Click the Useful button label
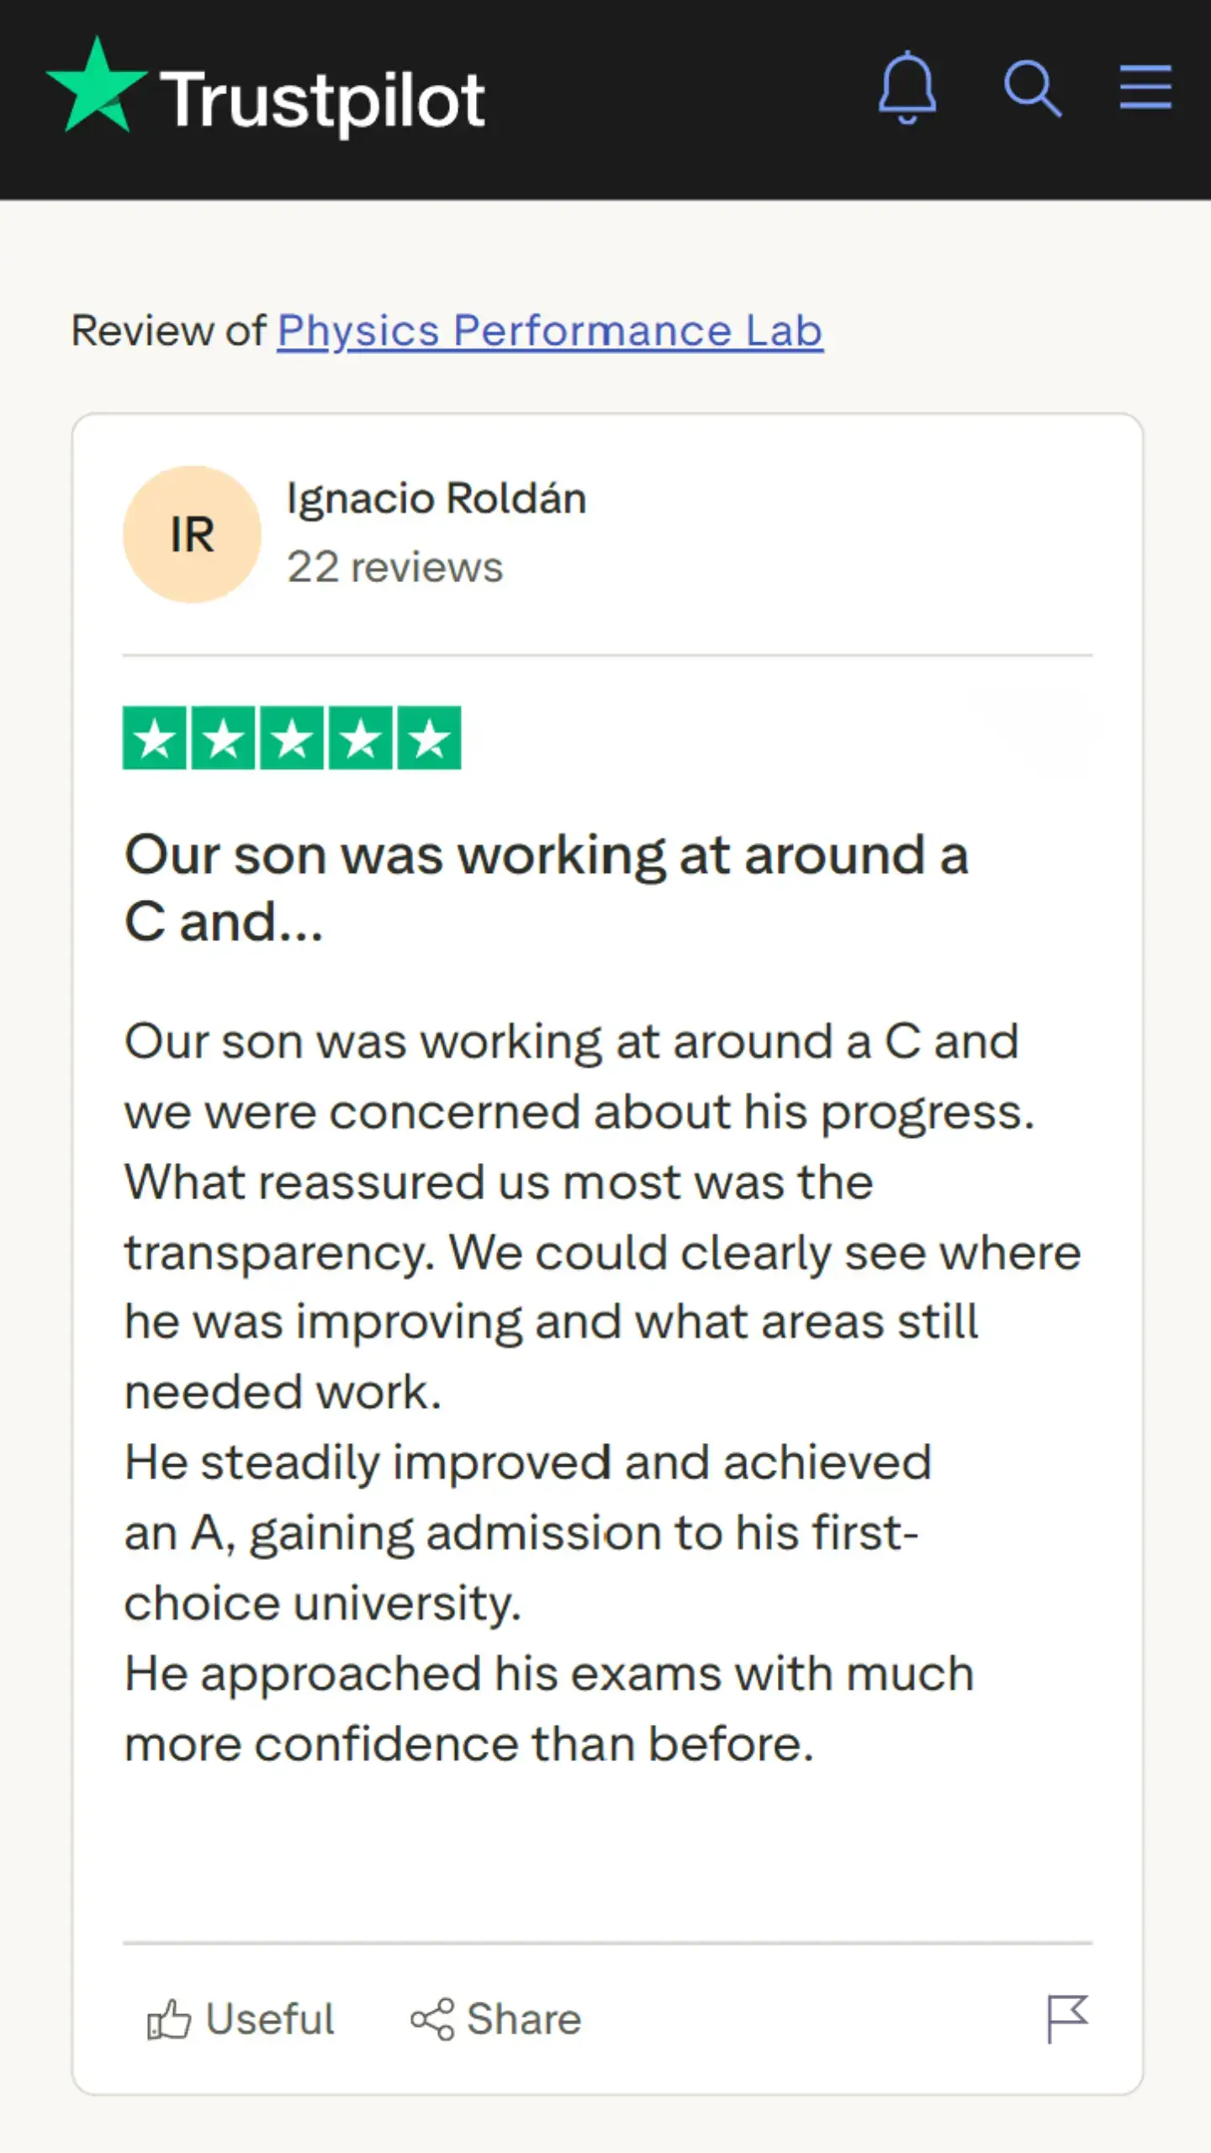This screenshot has width=1211, height=2153. 270,2018
